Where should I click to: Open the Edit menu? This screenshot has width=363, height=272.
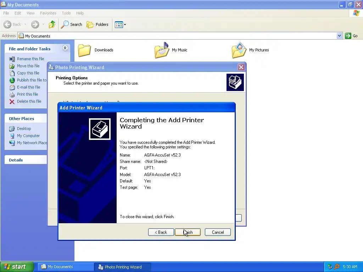(x=18, y=13)
